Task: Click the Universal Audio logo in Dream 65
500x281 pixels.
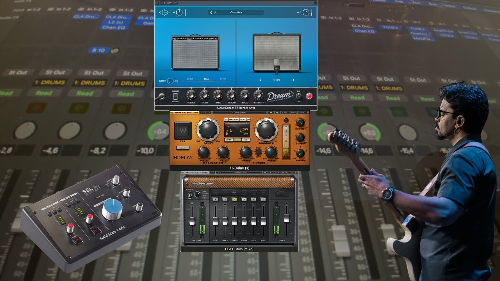Action: 164,12
